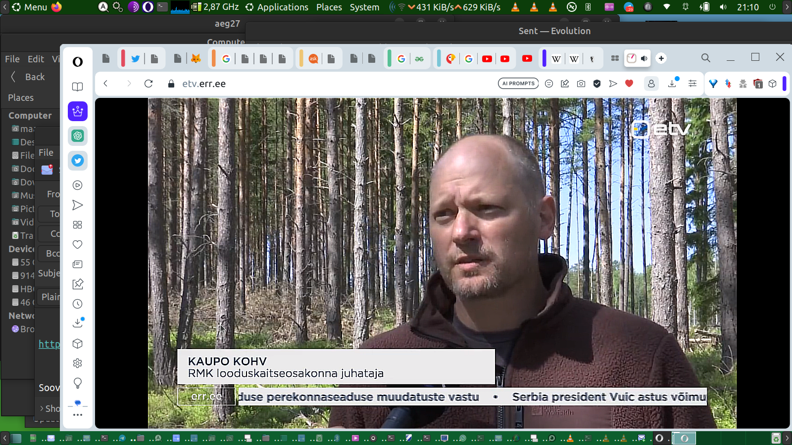Open My Flow sidebar icon
792x445 pixels.
tap(78, 205)
